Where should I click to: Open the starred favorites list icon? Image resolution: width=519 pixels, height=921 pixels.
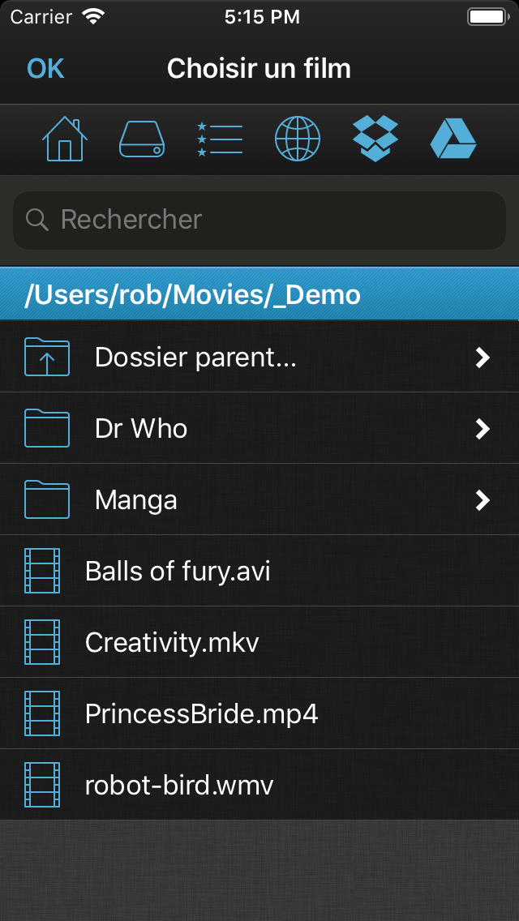220,139
